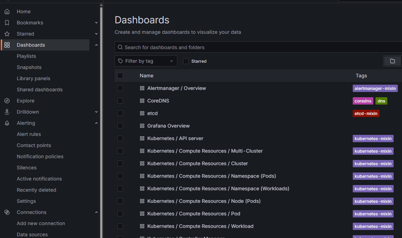Collapse the Dashboards section chevron
Screen dimensions: 402x238
[x=96, y=45]
